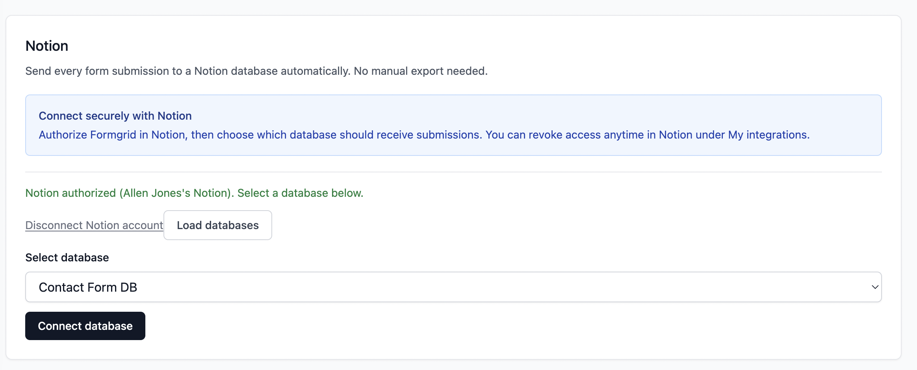Click Load databases button

(x=218, y=225)
